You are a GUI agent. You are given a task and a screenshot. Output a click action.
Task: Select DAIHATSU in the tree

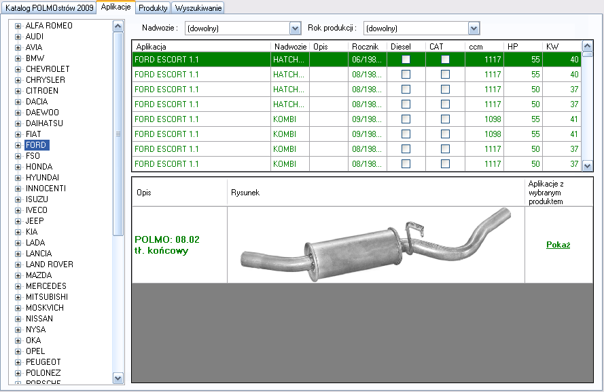click(x=44, y=123)
